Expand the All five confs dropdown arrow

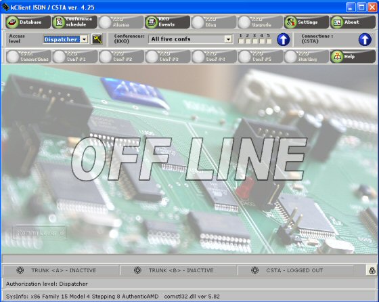point(228,39)
